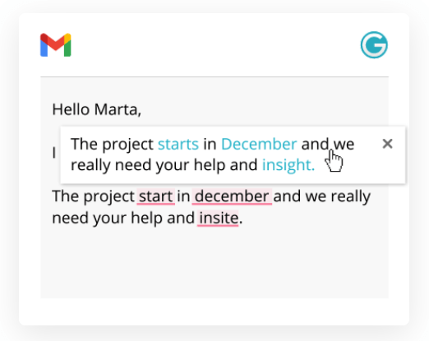This screenshot has width=429, height=341.
Task: Click the words "The project" in email body
Action: point(93,196)
